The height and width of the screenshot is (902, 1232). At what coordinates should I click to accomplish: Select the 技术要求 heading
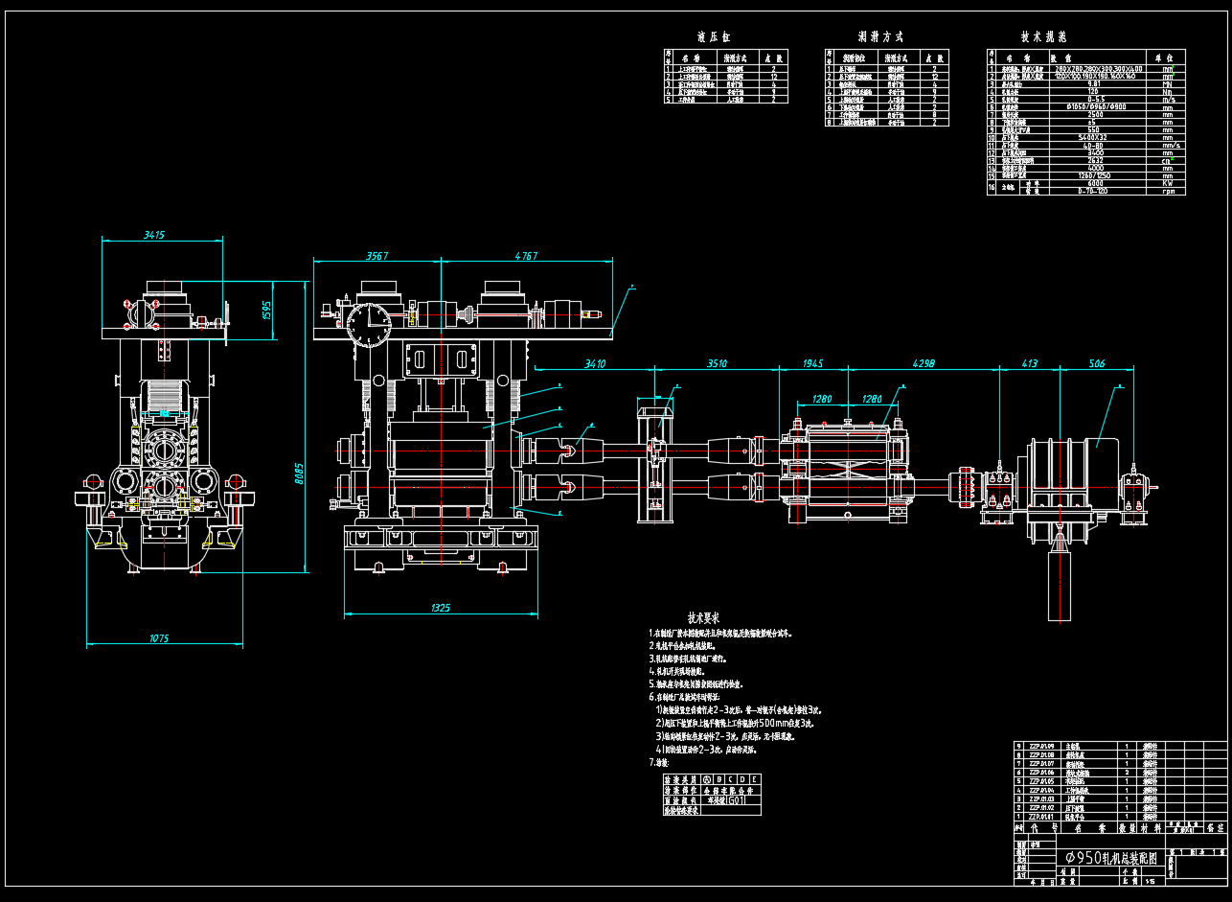[703, 617]
